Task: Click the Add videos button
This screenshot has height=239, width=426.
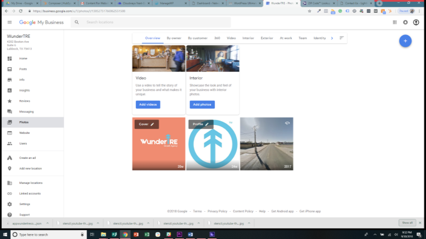Action: [x=148, y=104]
